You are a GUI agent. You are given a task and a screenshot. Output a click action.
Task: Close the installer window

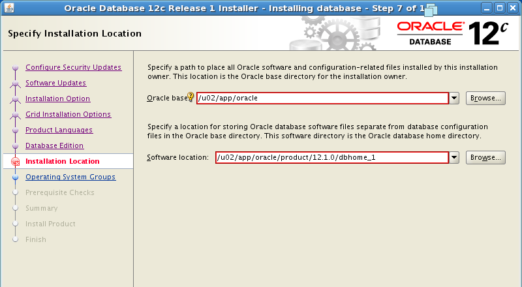(513, 8)
